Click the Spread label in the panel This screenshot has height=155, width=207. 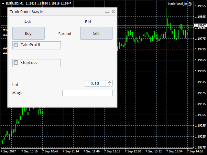(65, 34)
